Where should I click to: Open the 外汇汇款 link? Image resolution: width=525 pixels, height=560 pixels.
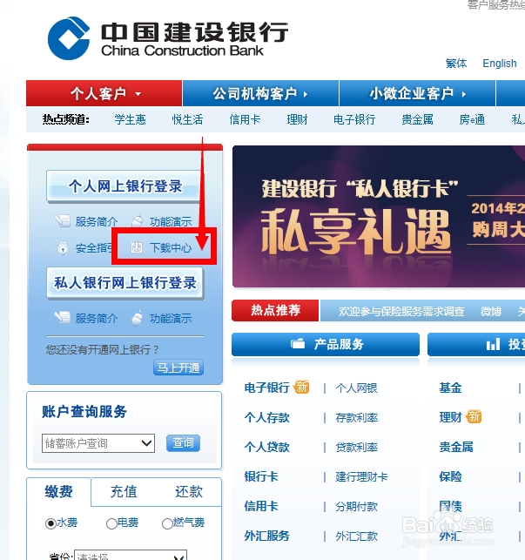pos(356,536)
